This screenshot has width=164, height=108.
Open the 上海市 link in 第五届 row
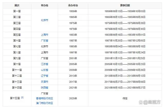point(45,35)
